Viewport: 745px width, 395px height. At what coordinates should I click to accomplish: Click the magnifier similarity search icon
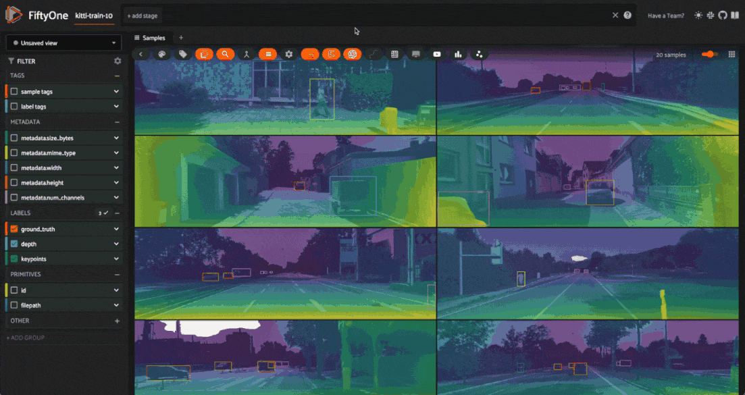click(x=225, y=54)
